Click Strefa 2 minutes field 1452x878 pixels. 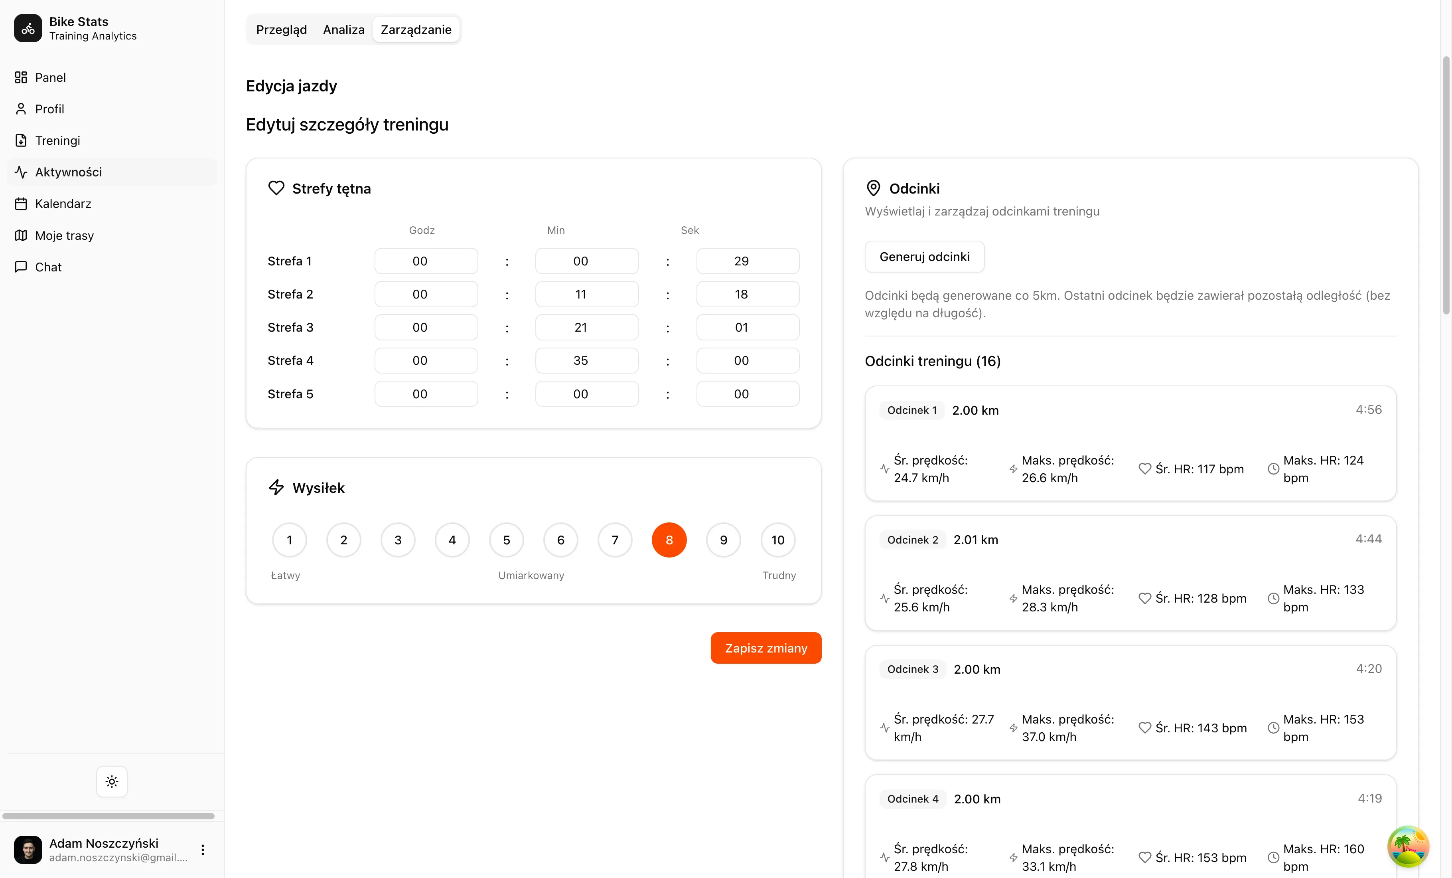click(586, 294)
